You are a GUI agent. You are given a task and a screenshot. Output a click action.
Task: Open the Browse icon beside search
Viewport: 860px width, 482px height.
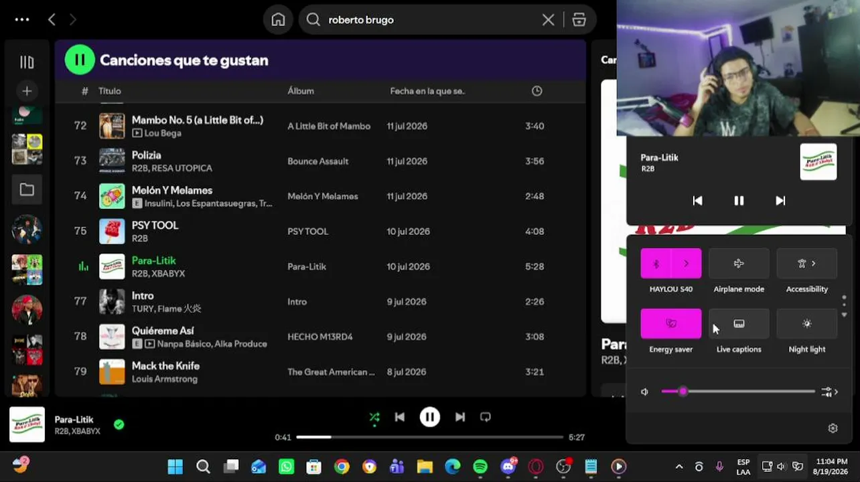pyautogui.click(x=579, y=19)
